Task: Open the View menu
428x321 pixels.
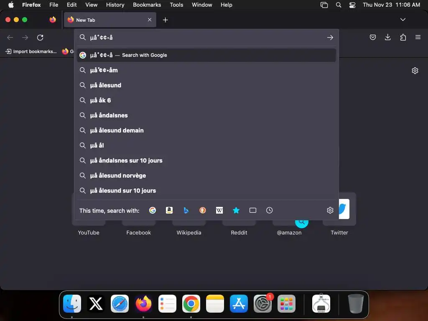Action: click(91, 5)
